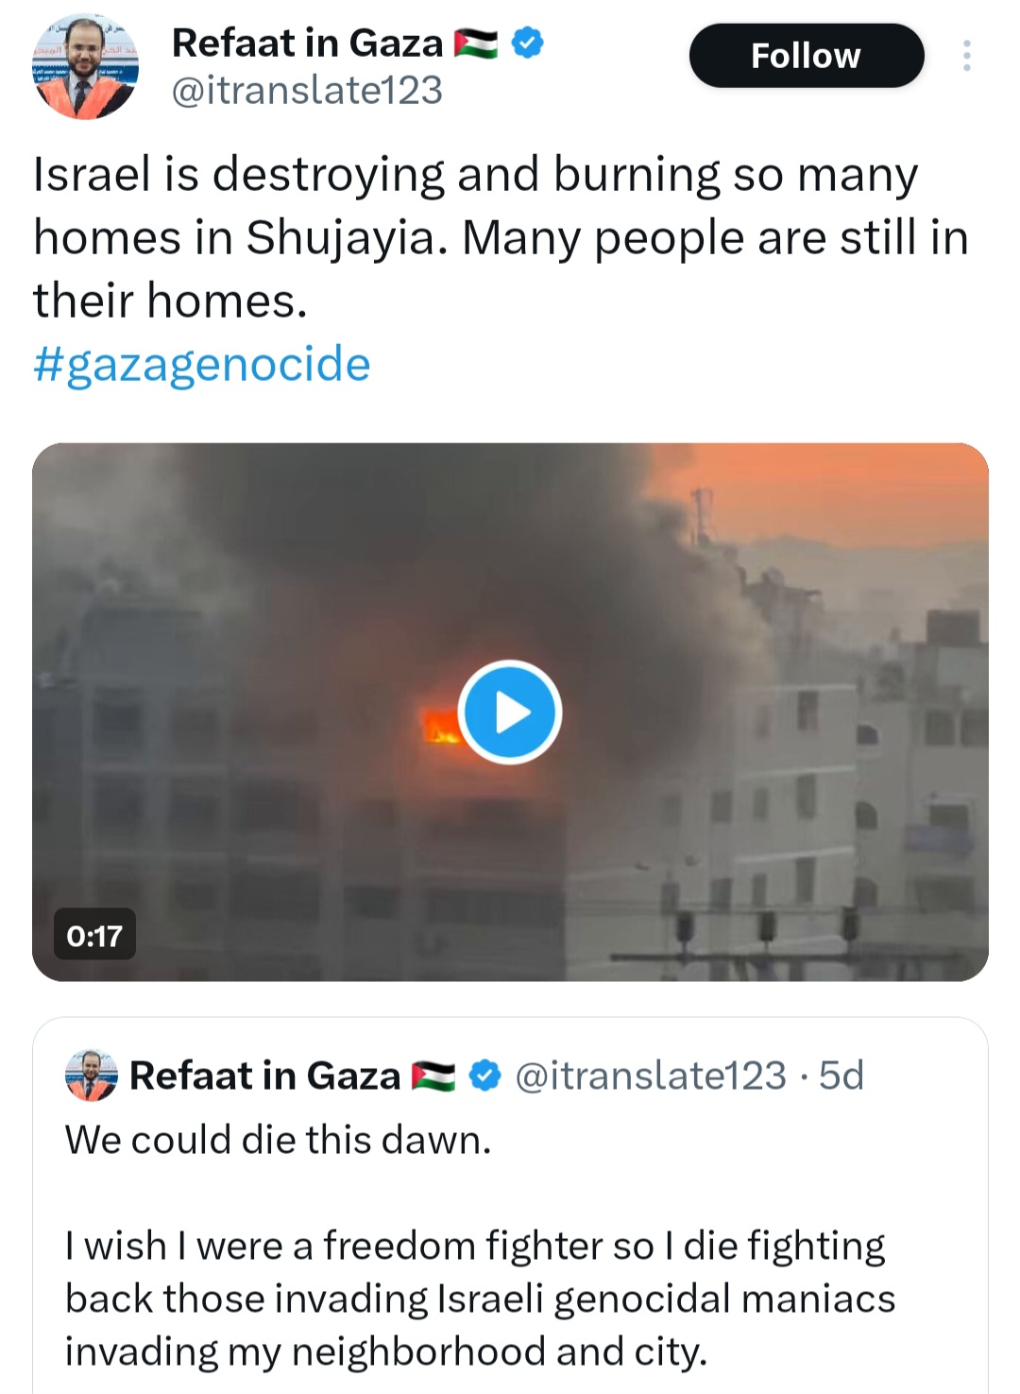The image size is (1020, 1394).
Task: Open the quoted tweet's Refaat in Gaza name
Action: pos(264,1076)
